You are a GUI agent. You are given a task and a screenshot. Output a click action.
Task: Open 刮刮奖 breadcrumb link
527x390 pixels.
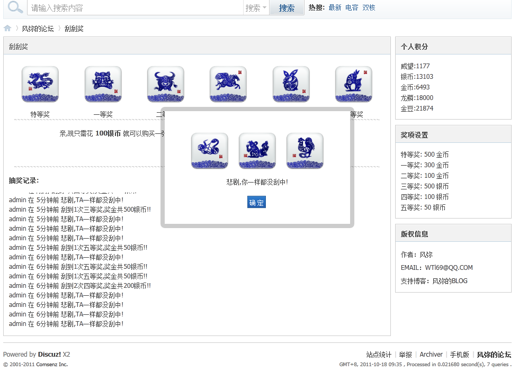[74, 29]
